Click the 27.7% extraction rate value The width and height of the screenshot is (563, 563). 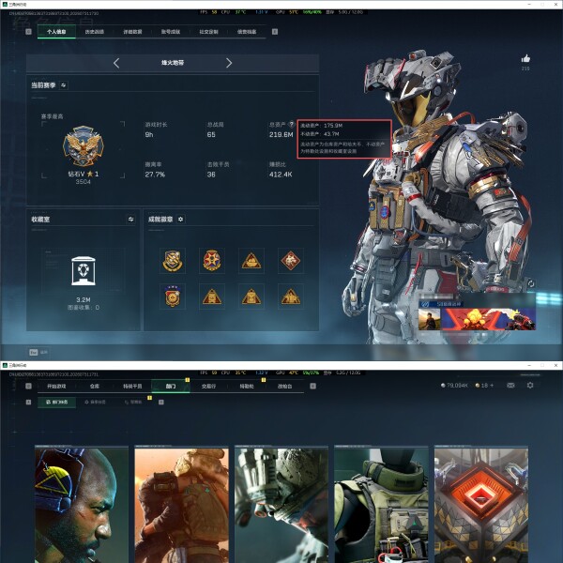(x=155, y=175)
